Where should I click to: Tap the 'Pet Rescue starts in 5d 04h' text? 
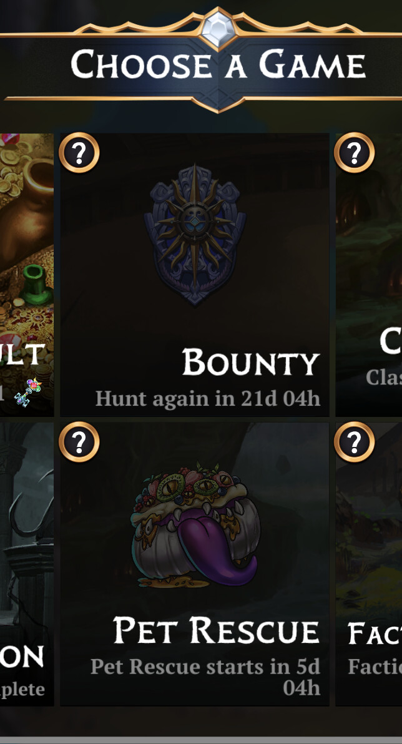pyautogui.click(x=205, y=677)
